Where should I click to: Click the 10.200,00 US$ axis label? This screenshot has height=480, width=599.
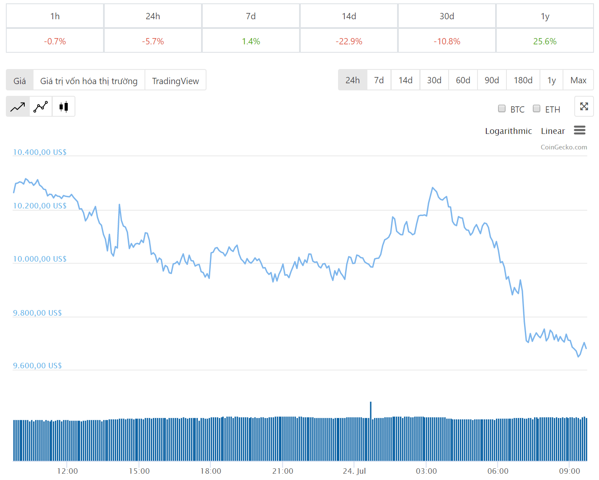click(x=40, y=205)
